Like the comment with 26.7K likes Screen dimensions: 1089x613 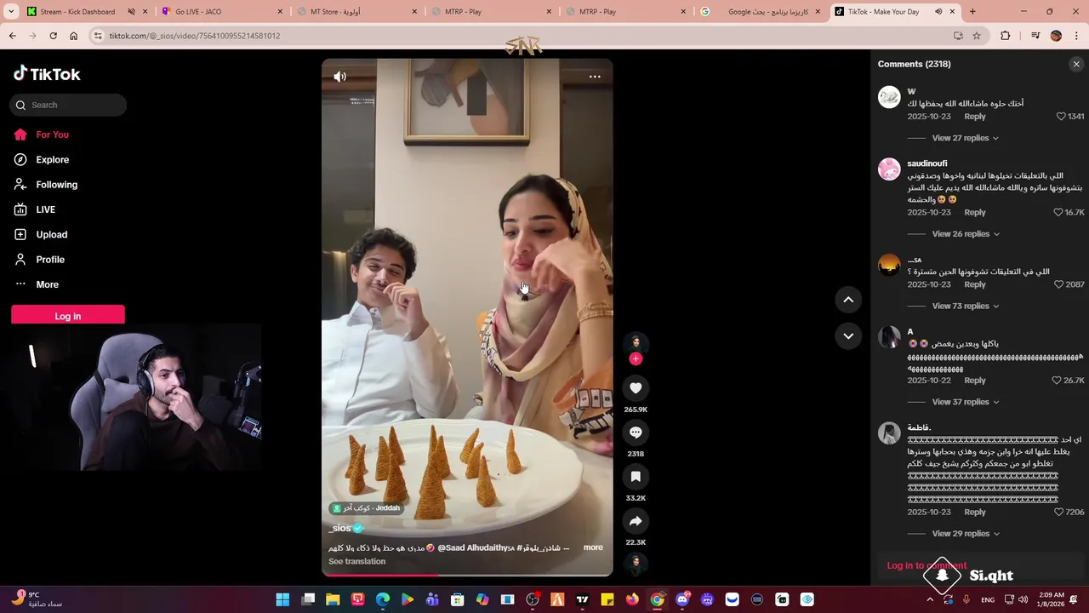pyautogui.click(x=1057, y=381)
